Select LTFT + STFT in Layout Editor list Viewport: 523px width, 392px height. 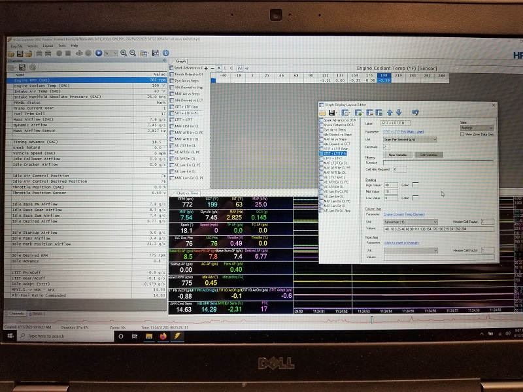[333, 158]
